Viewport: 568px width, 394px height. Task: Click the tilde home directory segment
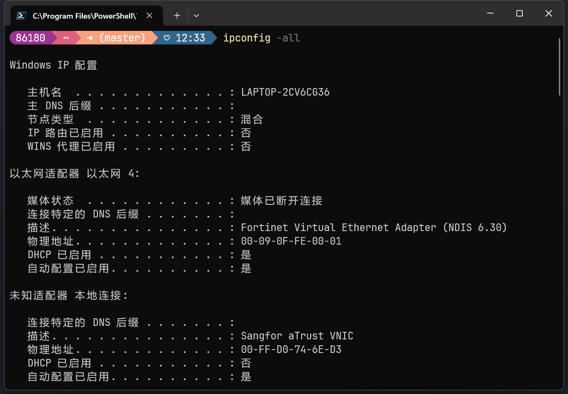tap(66, 38)
